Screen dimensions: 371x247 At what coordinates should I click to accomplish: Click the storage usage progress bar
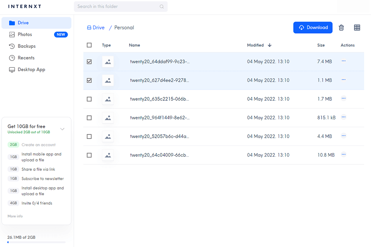click(x=36, y=242)
